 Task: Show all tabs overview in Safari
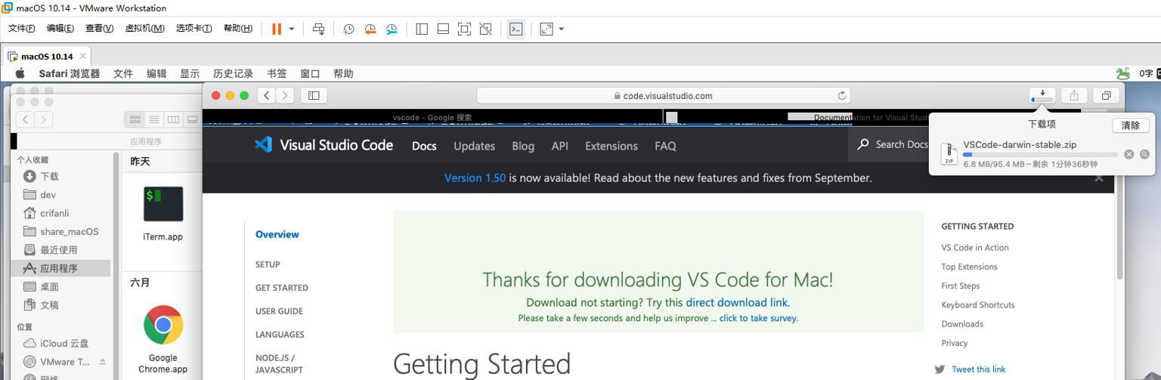point(1106,95)
